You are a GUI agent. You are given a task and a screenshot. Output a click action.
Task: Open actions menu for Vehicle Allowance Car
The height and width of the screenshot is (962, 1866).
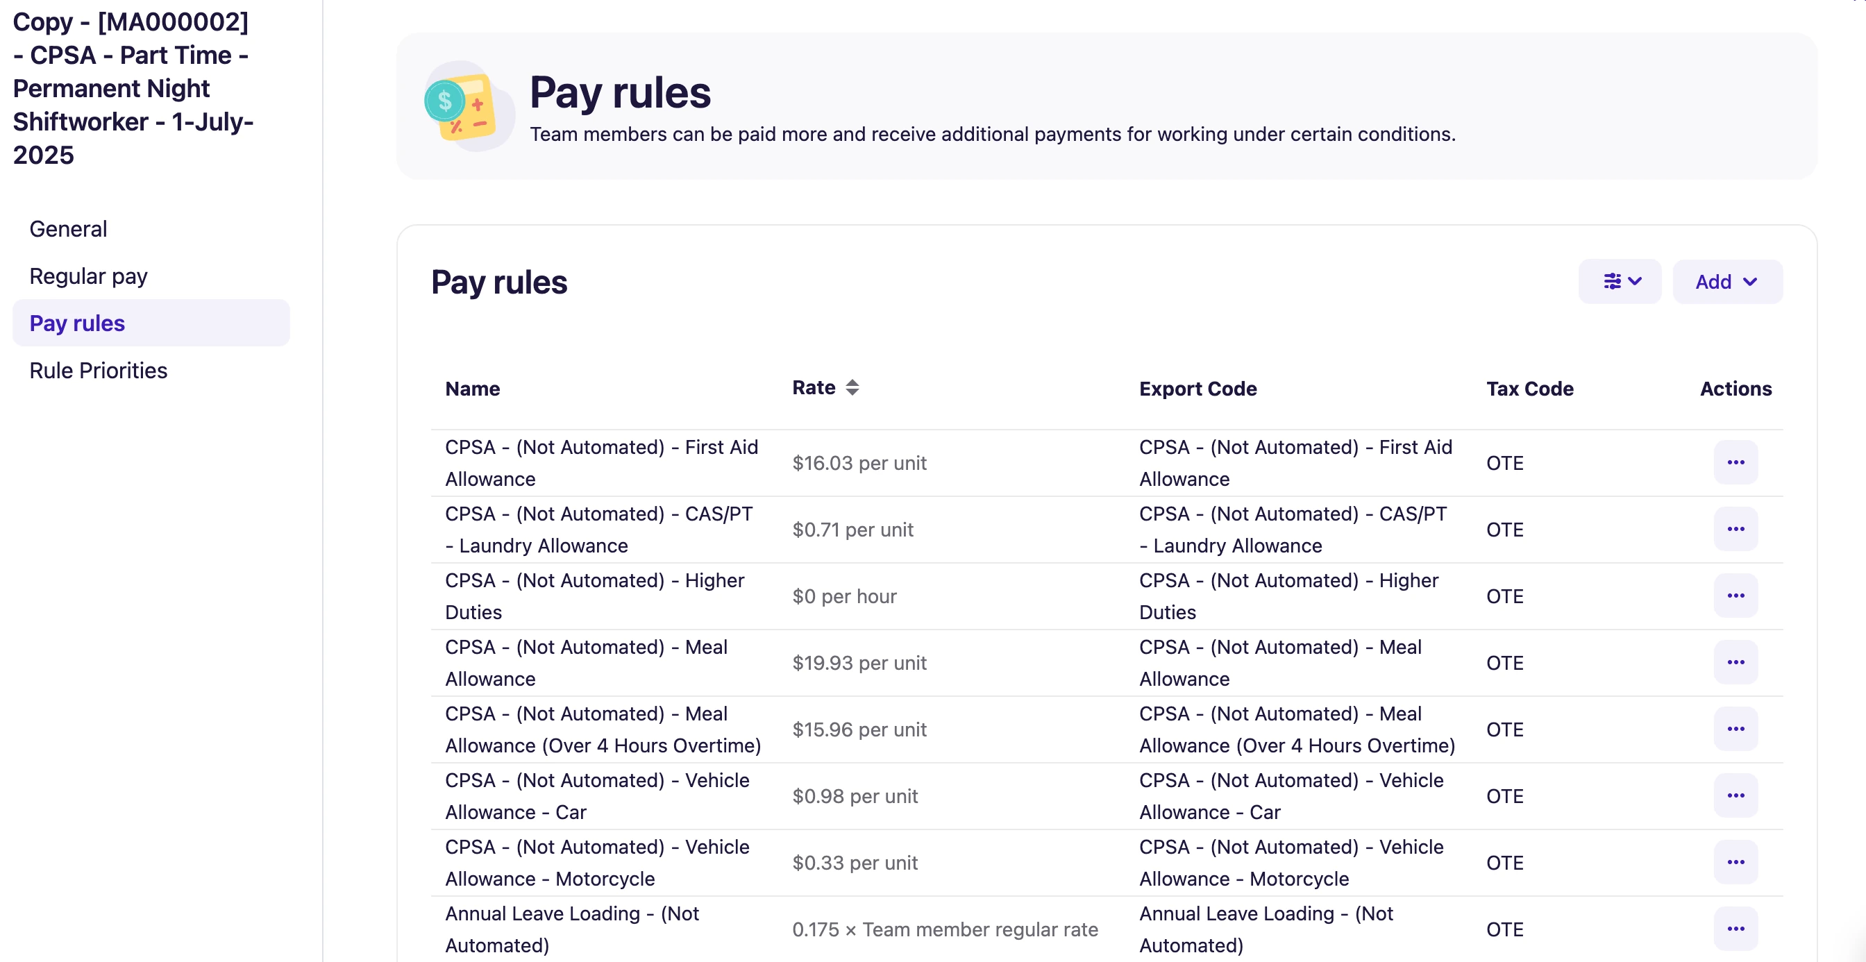tap(1735, 795)
